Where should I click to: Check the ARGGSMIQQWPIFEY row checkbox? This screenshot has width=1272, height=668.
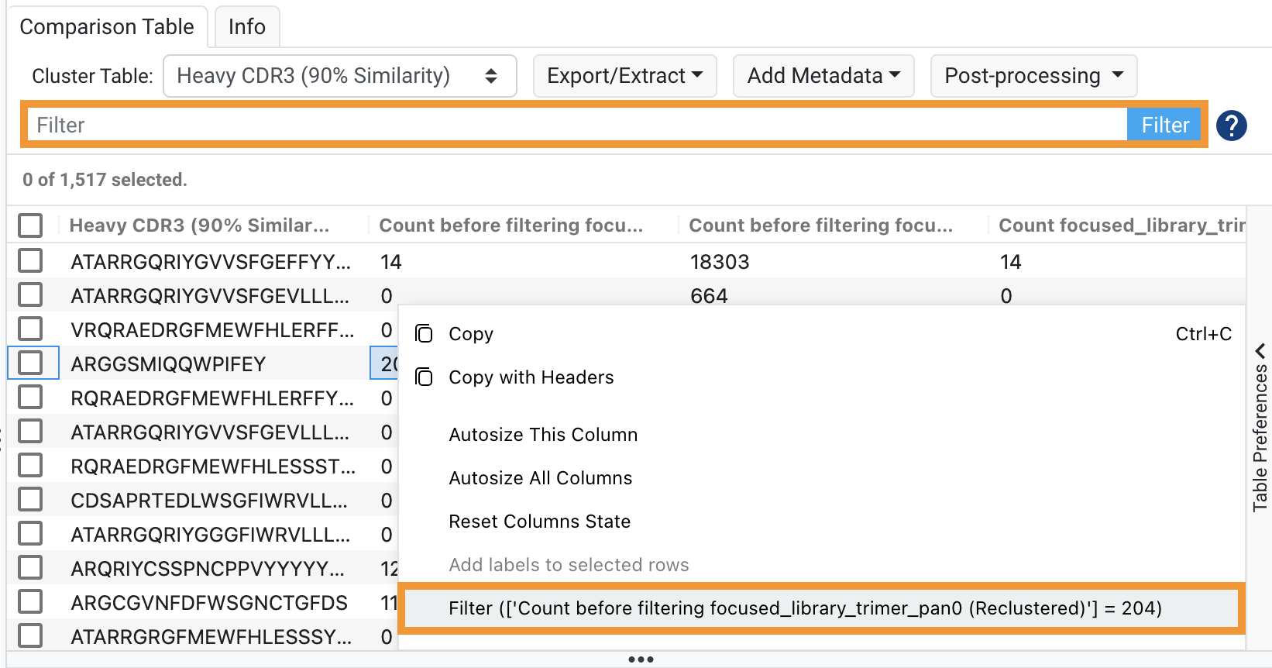30,363
